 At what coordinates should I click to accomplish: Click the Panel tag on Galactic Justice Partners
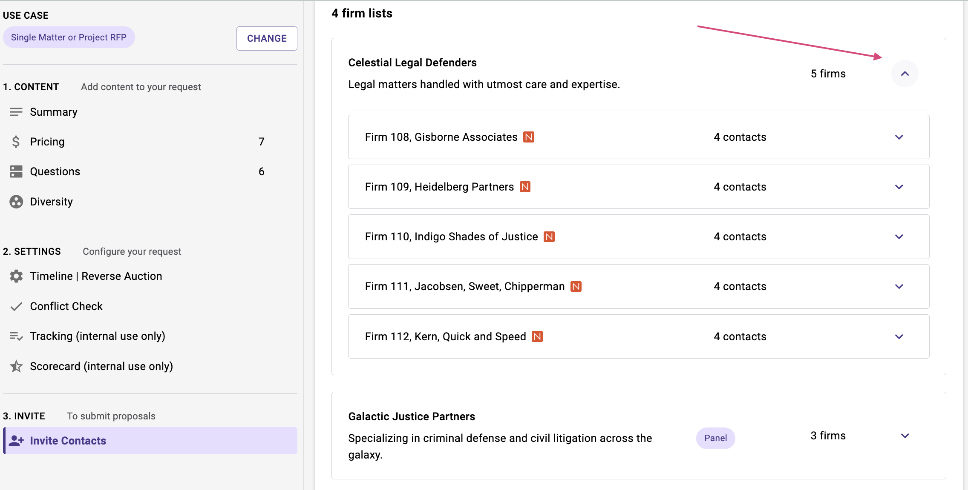pyautogui.click(x=715, y=438)
